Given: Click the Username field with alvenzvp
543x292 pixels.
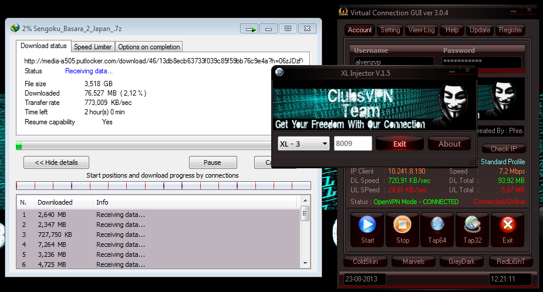Looking at the screenshot, I should tap(393, 62).
